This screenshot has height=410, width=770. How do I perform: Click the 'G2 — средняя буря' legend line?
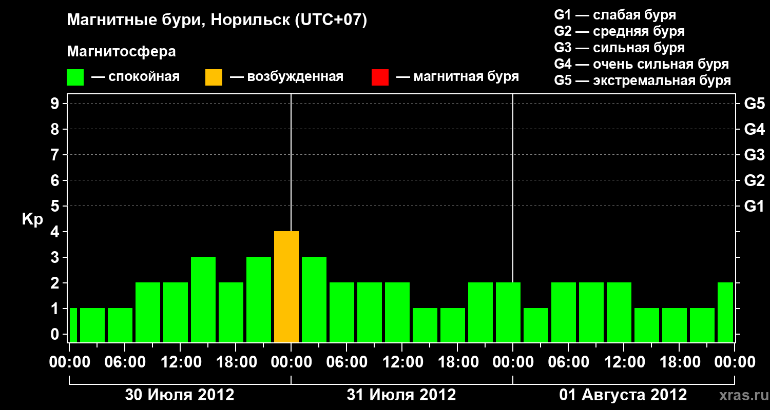coord(619,31)
